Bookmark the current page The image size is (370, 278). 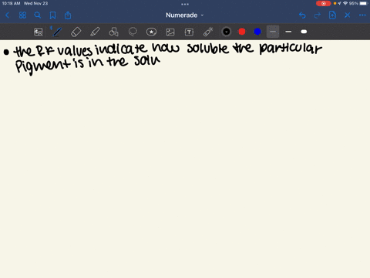tap(52, 15)
